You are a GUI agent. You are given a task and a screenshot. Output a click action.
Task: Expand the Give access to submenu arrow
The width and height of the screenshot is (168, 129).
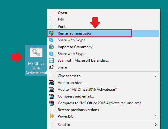(156, 76)
